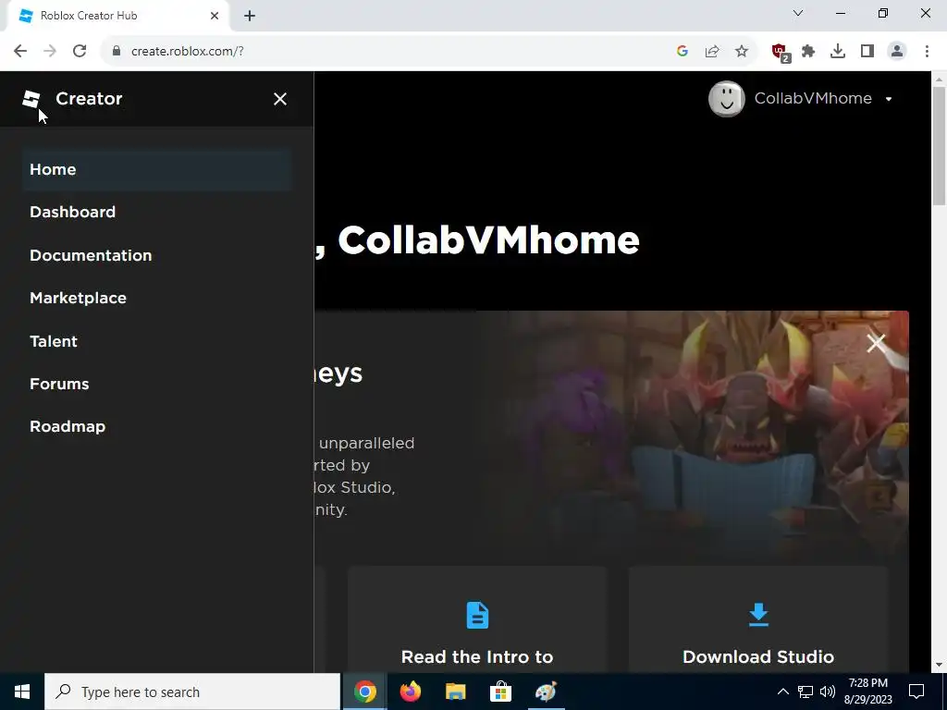The height and width of the screenshot is (710, 947).
Task: Open File Explorer from the taskbar
Action: pos(455,692)
